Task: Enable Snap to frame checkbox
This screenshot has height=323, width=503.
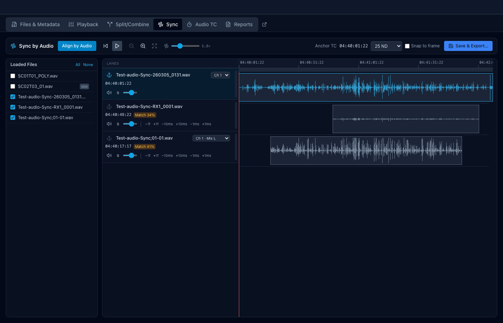Action: [x=407, y=46]
